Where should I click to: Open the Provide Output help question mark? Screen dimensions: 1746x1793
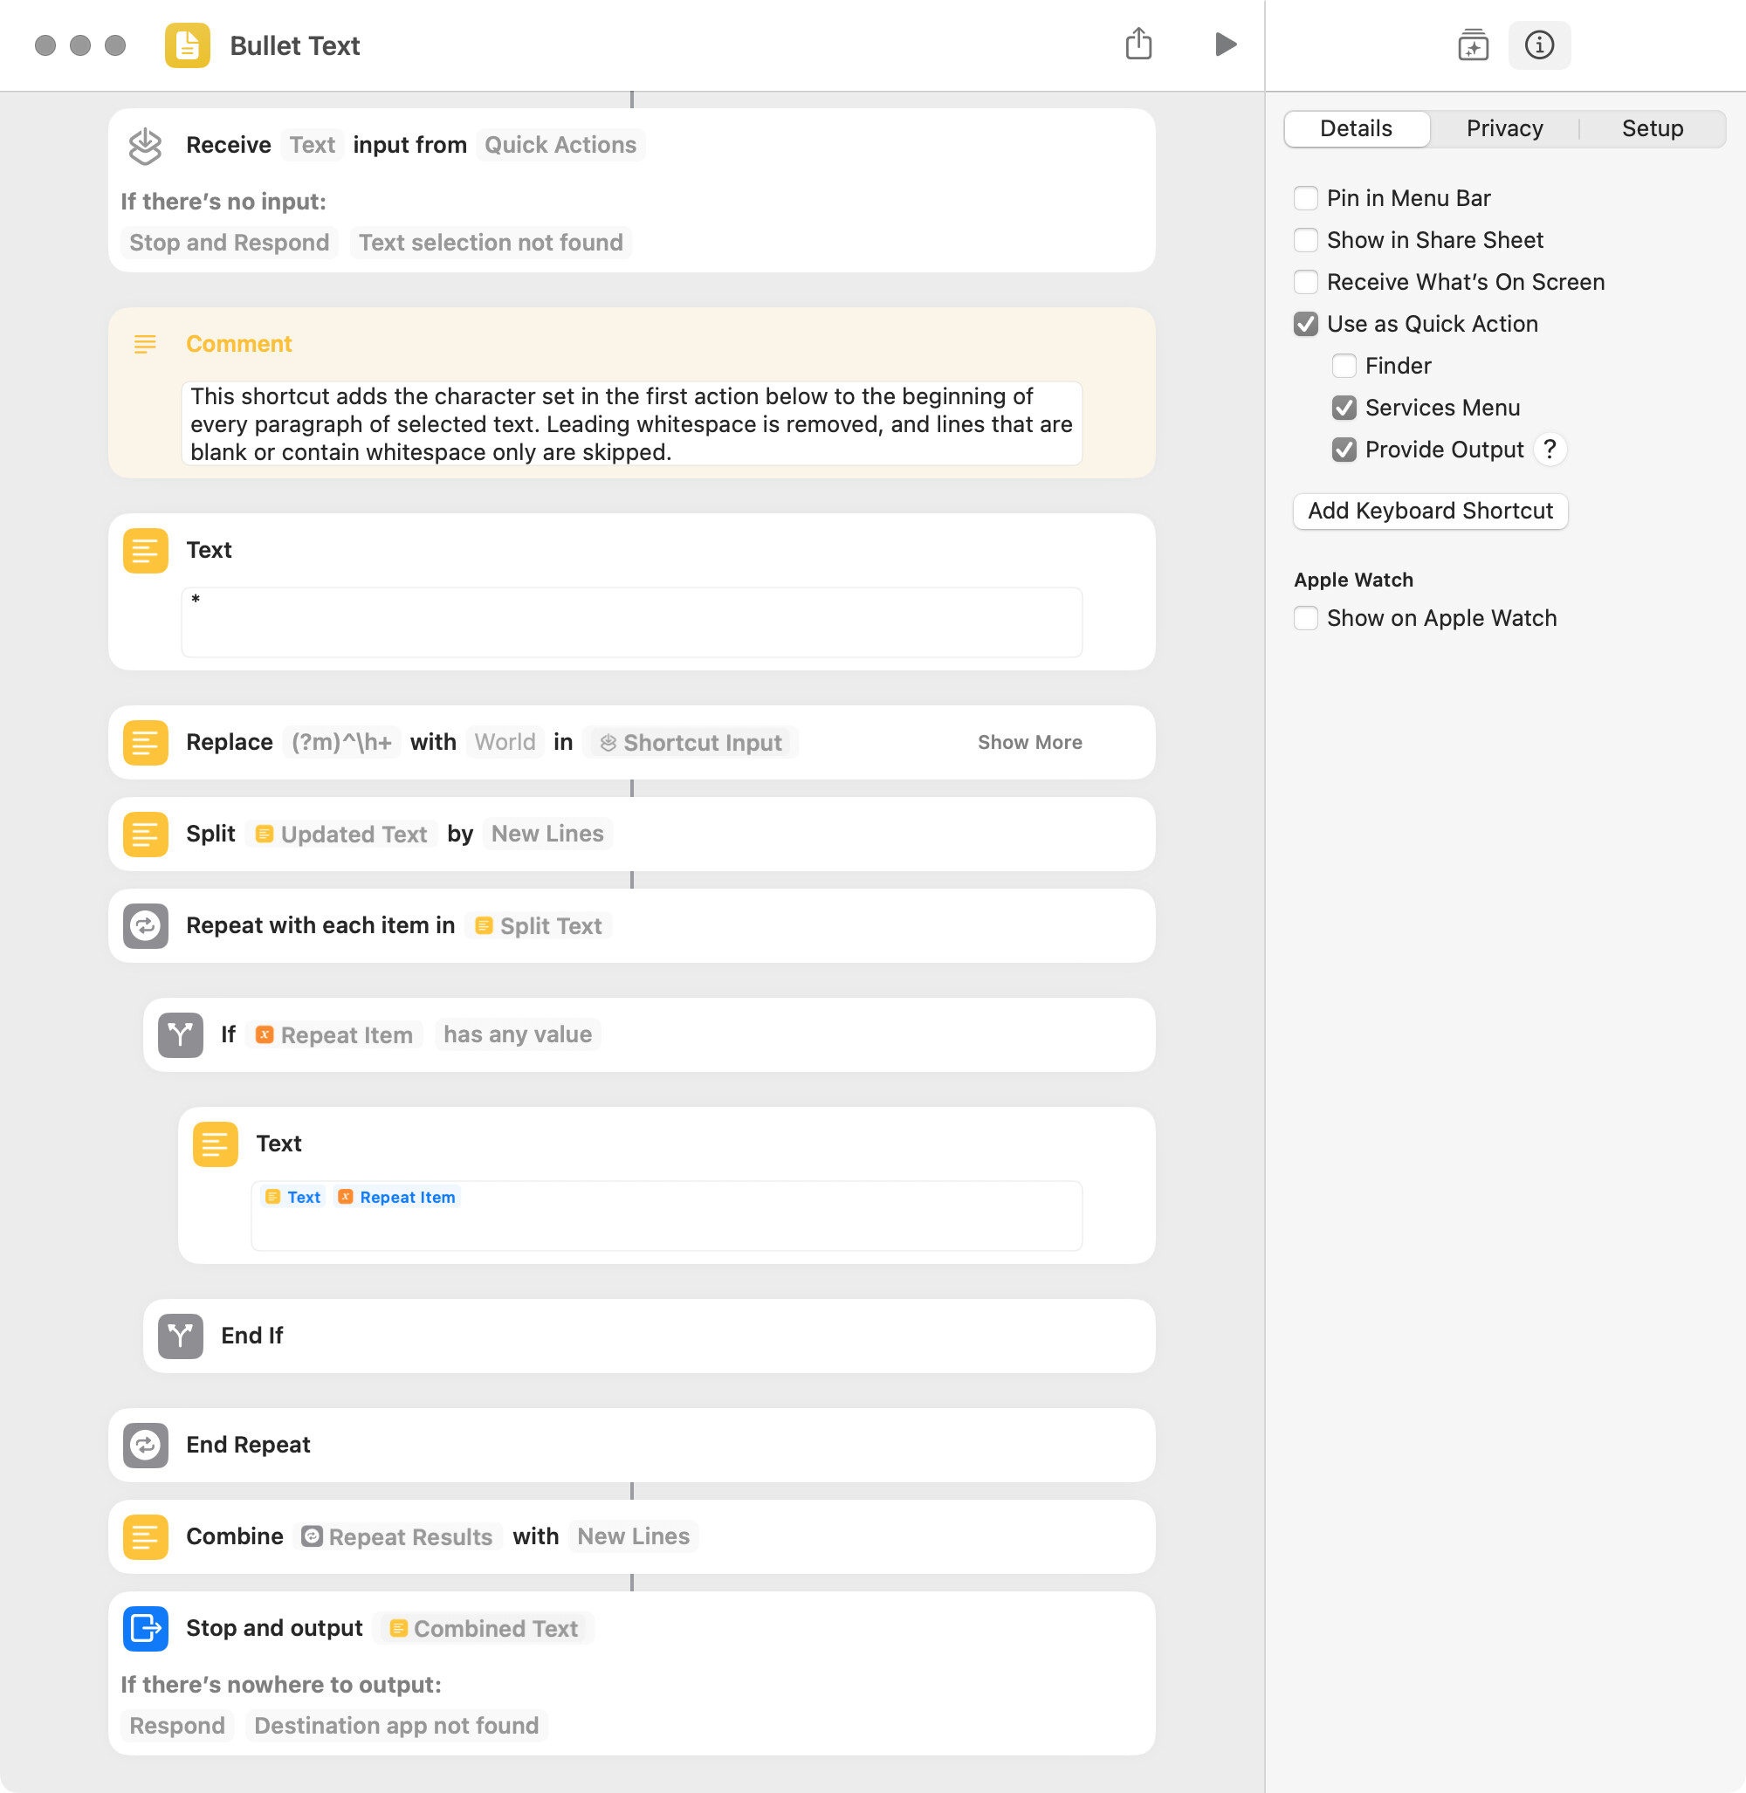[1550, 450]
